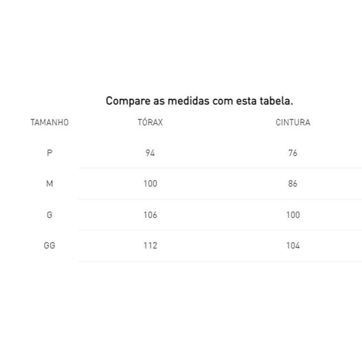
Task: Click cintura value 100 for size G
Action: click(x=293, y=214)
